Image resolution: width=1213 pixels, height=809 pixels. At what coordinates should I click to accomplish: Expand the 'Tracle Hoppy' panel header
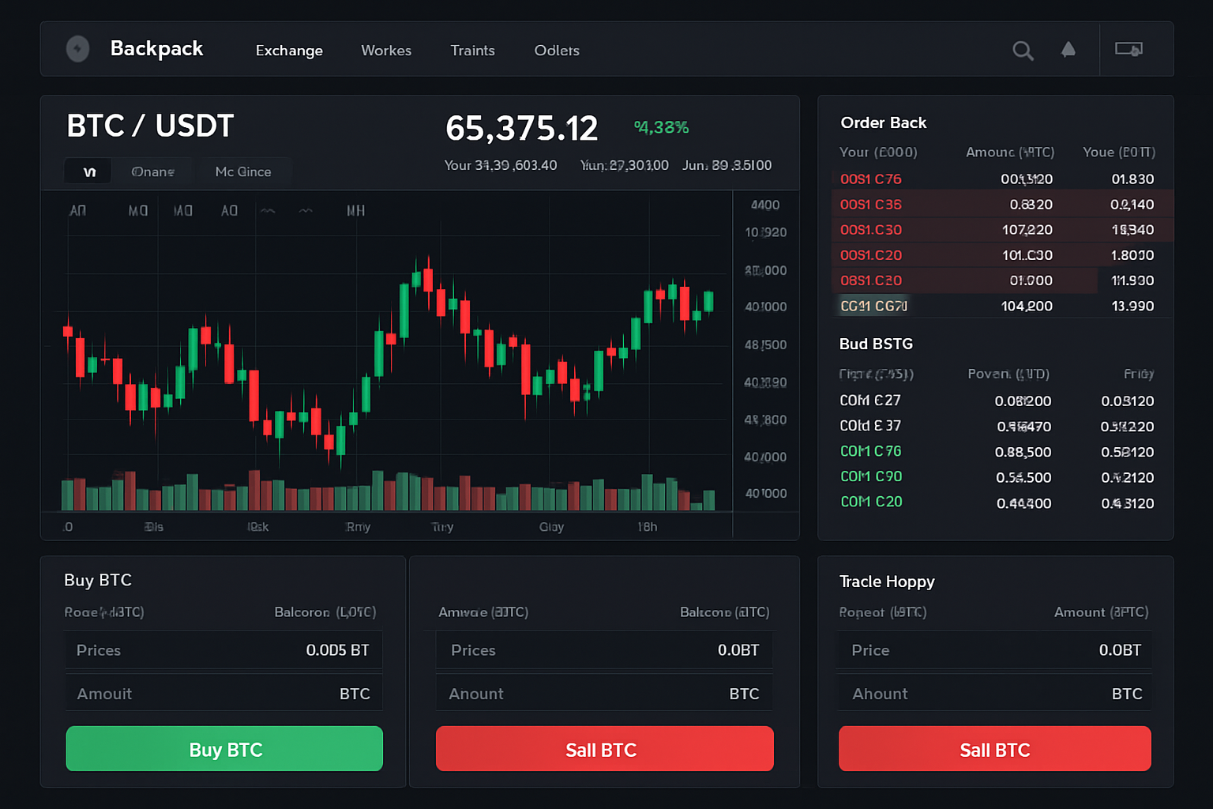click(x=887, y=581)
